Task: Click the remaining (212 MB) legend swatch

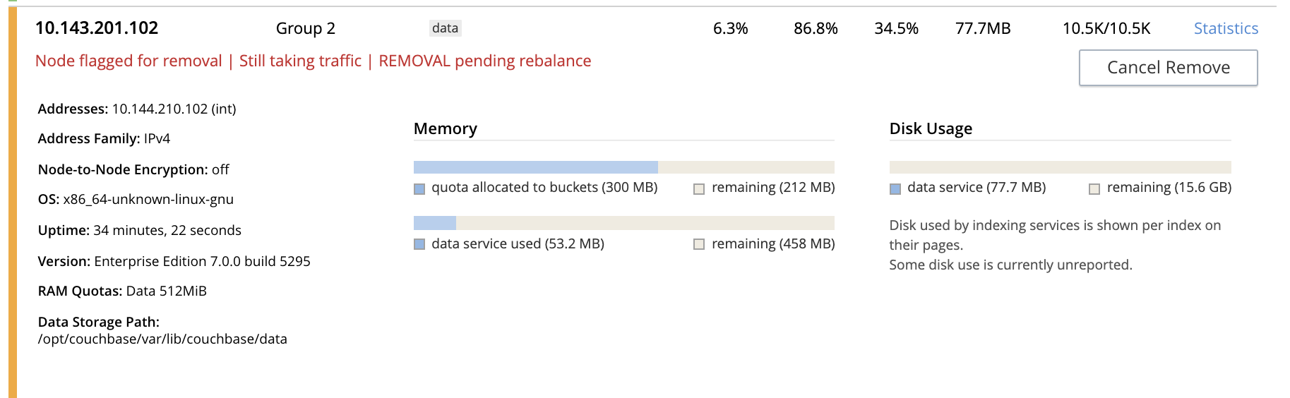Action: [699, 188]
